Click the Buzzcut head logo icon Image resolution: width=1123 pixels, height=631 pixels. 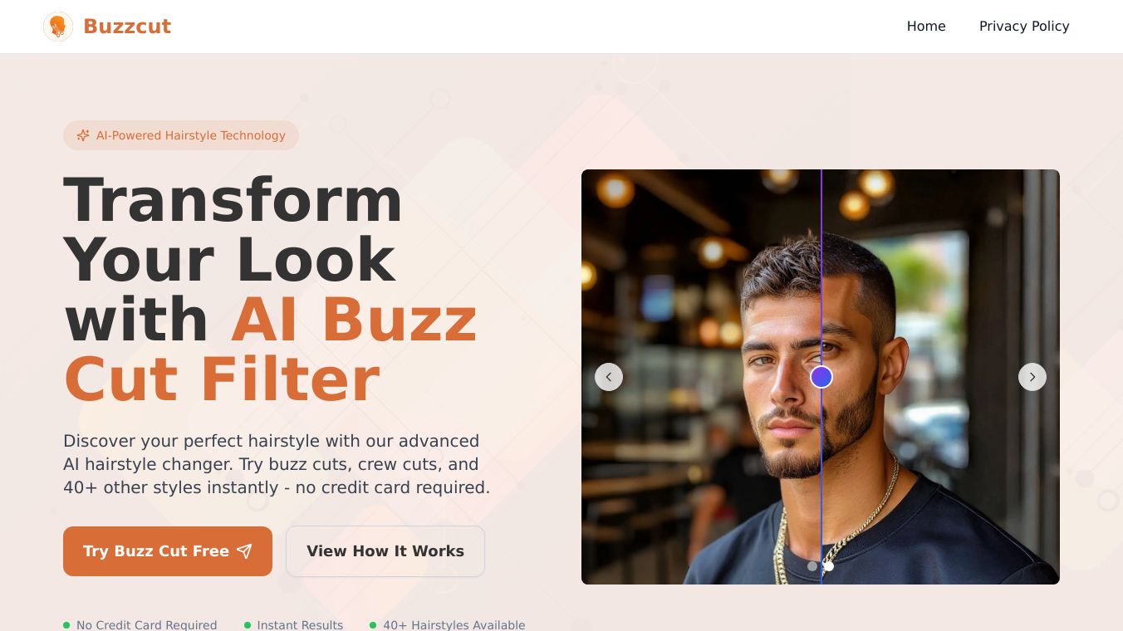click(58, 27)
